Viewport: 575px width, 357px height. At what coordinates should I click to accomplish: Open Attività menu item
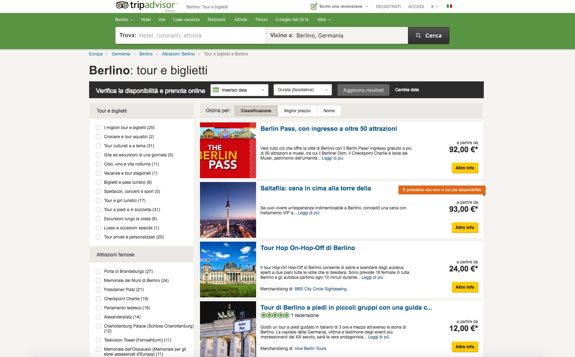point(240,20)
